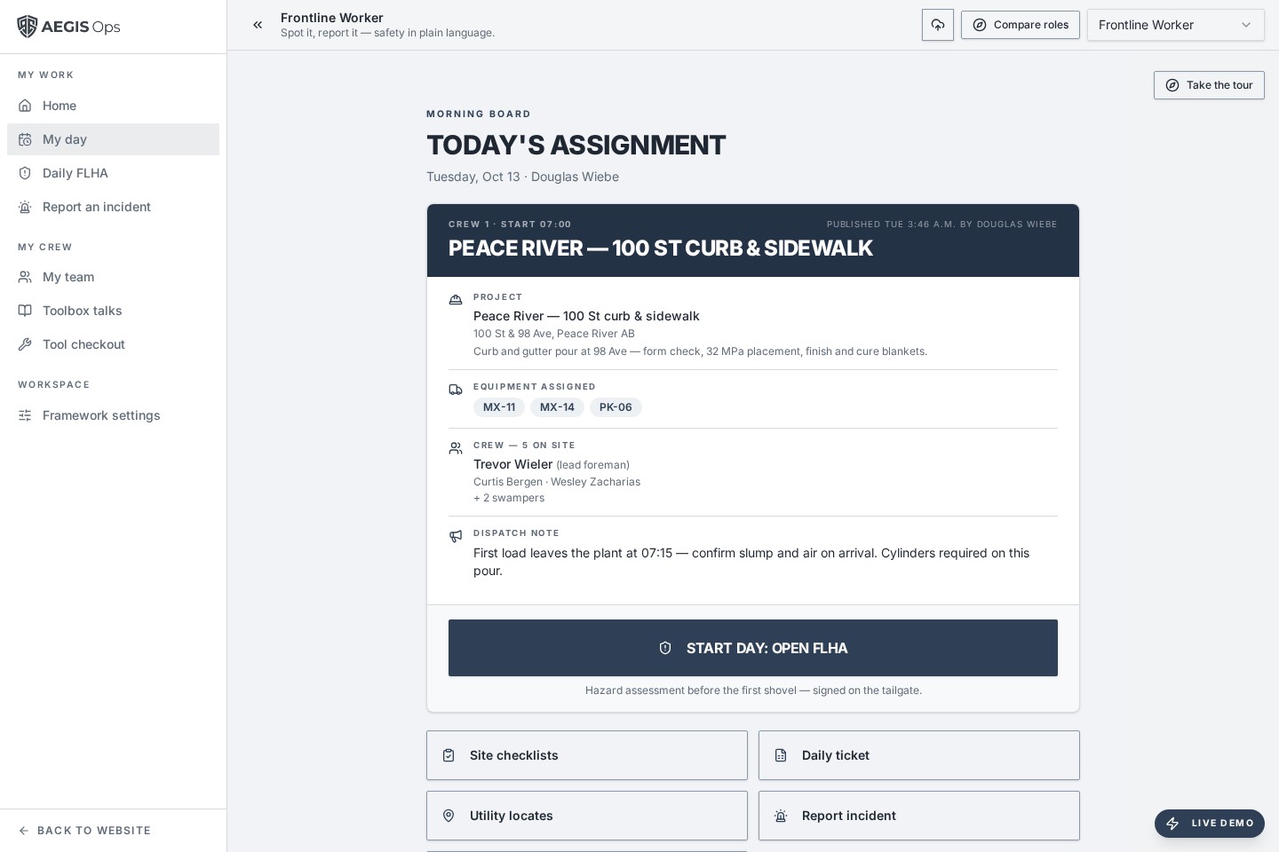The height and width of the screenshot is (852, 1279).
Task: Click the Crew people icon in card
Action: (x=456, y=448)
